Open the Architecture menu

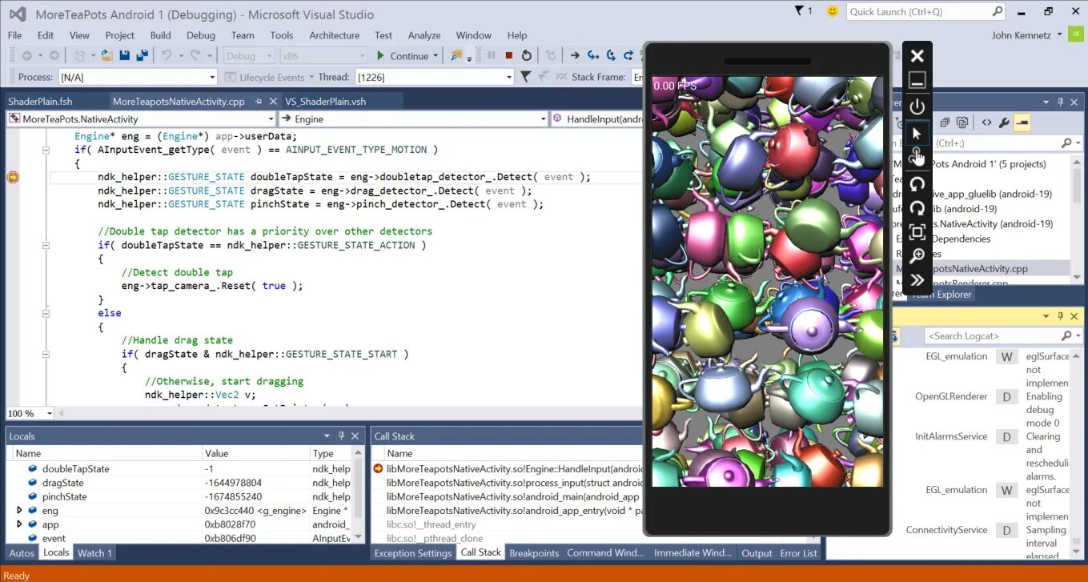tap(334, 35)
